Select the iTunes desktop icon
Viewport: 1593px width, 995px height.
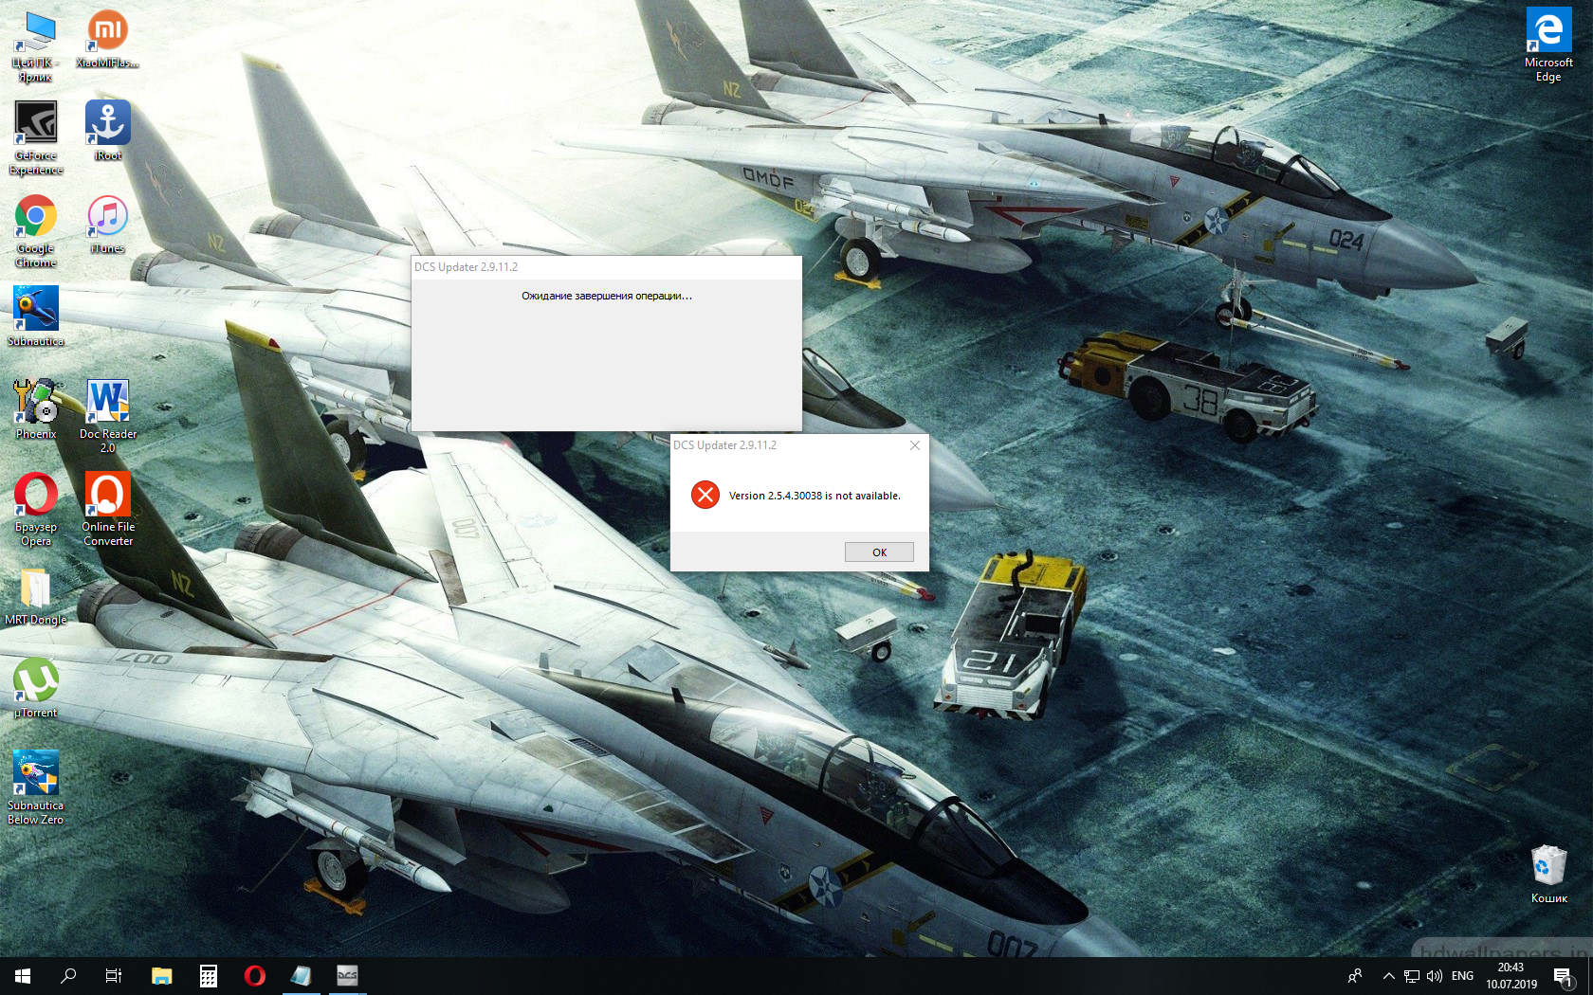click(x=107, y=225)
